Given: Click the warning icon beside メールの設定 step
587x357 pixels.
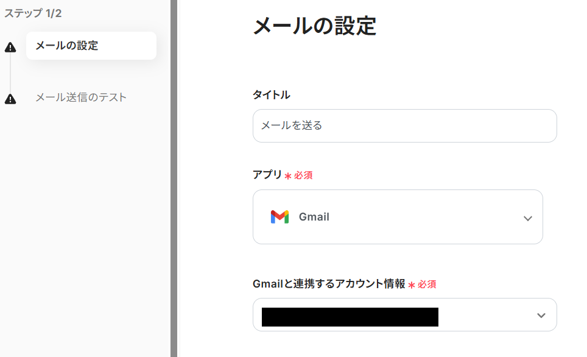Looking at the screenshot, I should coord(10,48).
